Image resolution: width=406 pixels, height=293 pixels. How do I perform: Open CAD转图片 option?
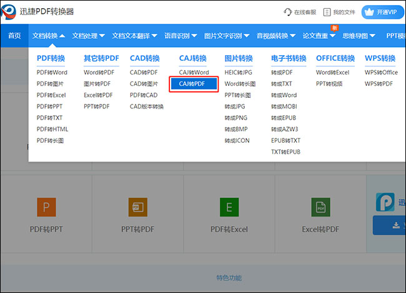[x=144, y=84]
